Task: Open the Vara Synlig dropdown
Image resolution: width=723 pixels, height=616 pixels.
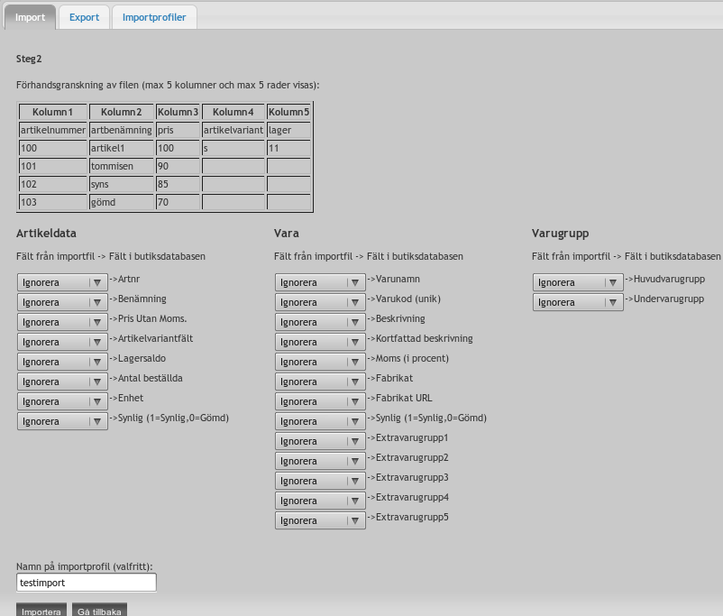Action: (x=320, y=421)
